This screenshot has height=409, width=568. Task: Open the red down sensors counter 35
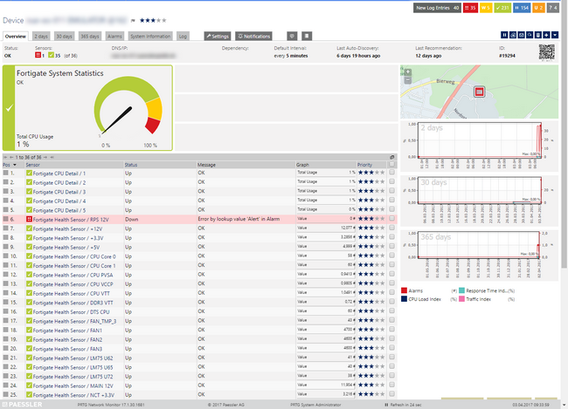click(x=470, y=8)
